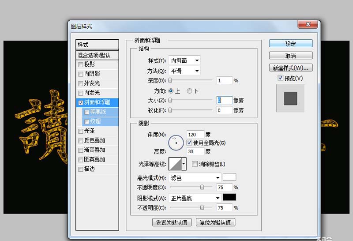Enable the 光泽 checkbox
Viewport: 353px width, 241px height.
tap(80, 131)
